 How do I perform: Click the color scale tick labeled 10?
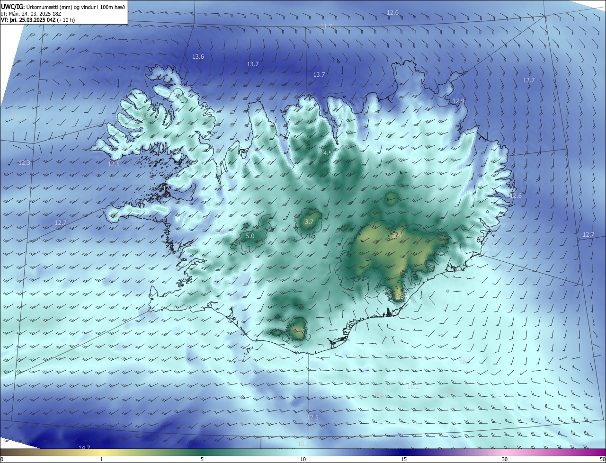(x=303, y=459)
